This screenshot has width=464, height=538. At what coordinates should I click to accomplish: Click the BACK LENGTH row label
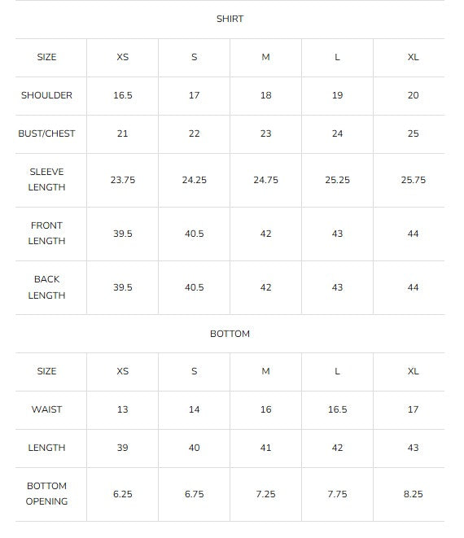[46, 287]
